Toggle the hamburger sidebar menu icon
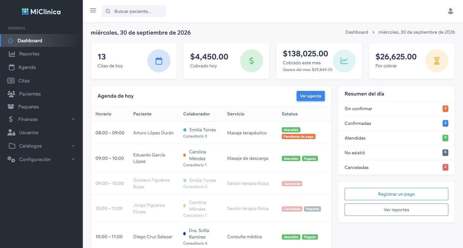Viewport: 463px width, 248px height. (x=93, y=10)
